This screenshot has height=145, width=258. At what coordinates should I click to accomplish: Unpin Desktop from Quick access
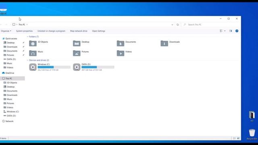point(23,43)
